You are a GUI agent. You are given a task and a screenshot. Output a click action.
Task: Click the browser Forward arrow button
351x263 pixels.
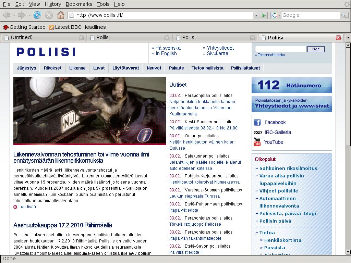pos(22,15)
